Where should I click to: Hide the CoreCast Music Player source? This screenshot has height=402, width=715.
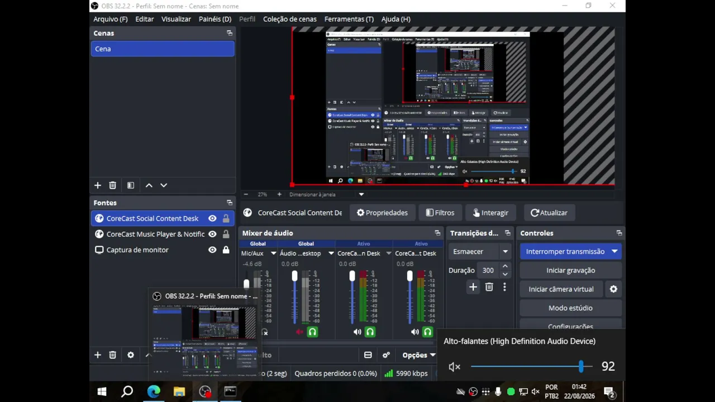(212, 234)
